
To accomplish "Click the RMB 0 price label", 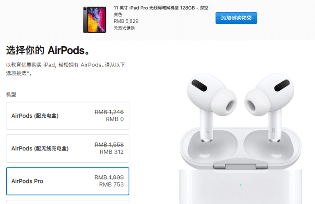I will coord(115,119).
